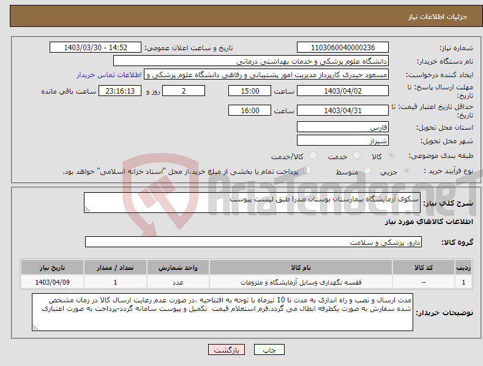
Task: Click the واحد شمارش column header
Action: pyautogui.click(x=178, y=267)
